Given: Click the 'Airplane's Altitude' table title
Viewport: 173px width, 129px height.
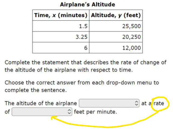Looking at the screenshot, I should (88, 5).
